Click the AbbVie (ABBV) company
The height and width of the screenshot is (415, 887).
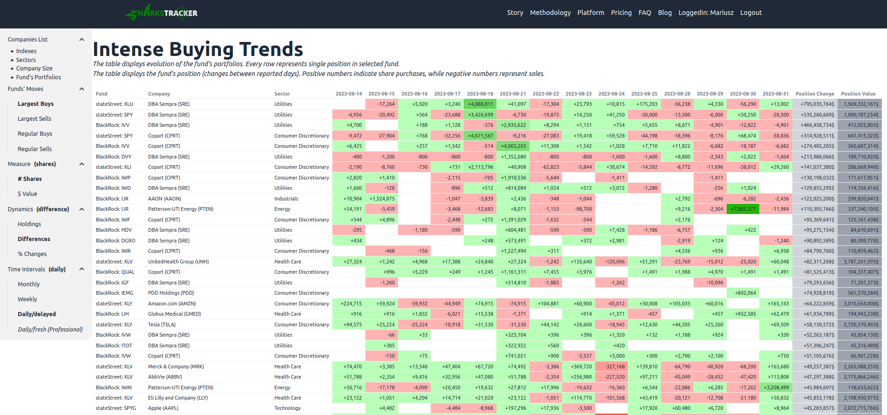pyautogui.click(x=165, y=377)
